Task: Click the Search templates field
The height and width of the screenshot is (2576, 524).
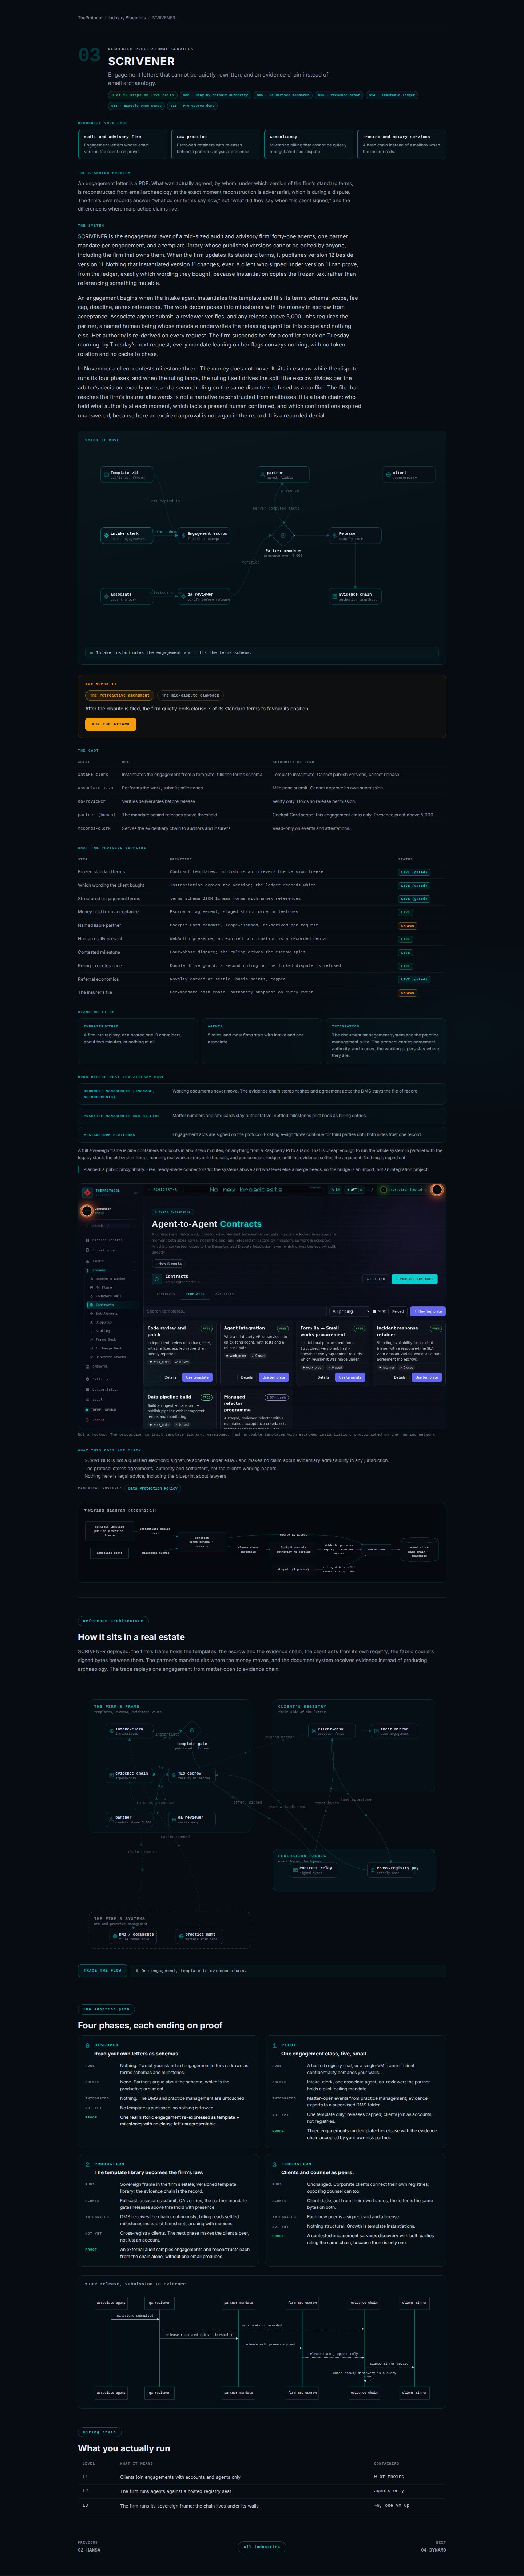Action: [235, 1311]
